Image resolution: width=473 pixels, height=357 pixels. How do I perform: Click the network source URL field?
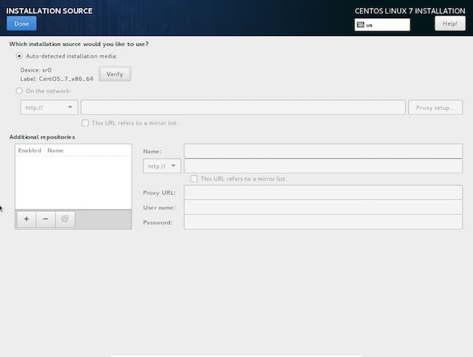pyautogui.click(x=243, y=108)
